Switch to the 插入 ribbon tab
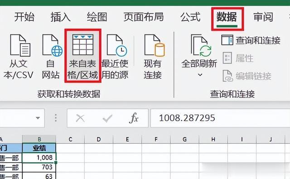 point(60,17)
